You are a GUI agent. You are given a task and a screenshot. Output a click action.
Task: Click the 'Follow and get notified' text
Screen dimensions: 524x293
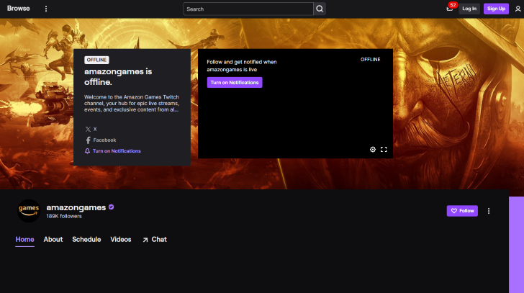pyautogui.click(x=242, y=66)
